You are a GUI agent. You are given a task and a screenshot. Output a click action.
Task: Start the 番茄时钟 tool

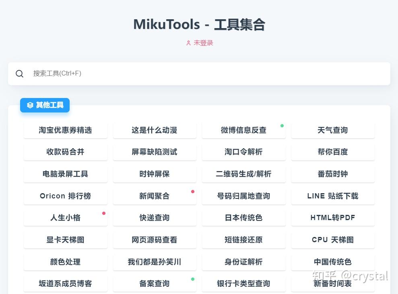[x=333, y=174]
